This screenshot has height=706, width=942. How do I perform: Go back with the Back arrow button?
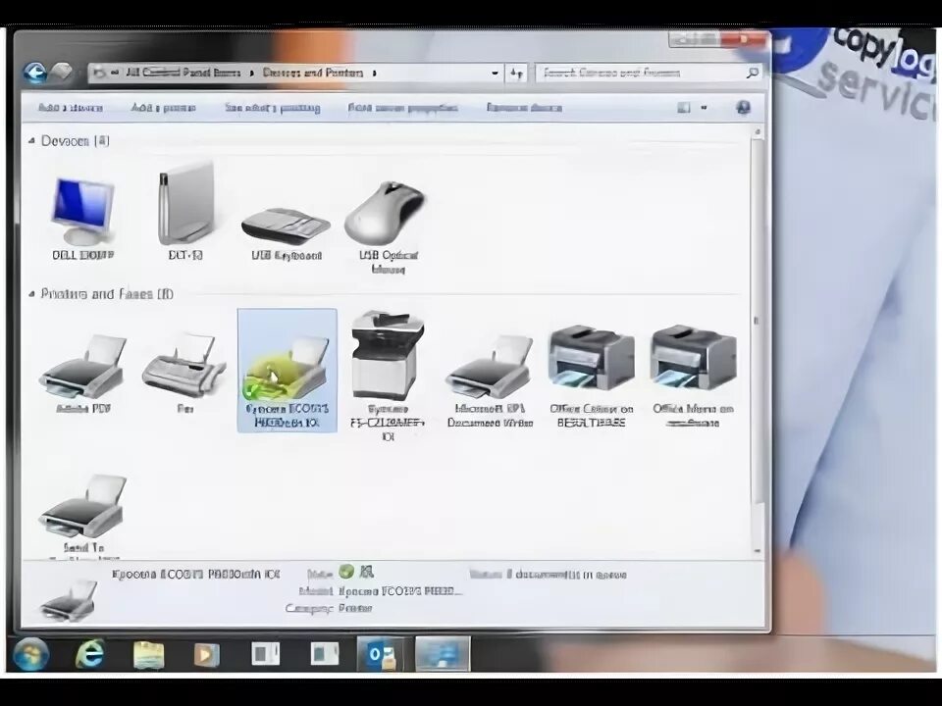click(x=35, y=73)
